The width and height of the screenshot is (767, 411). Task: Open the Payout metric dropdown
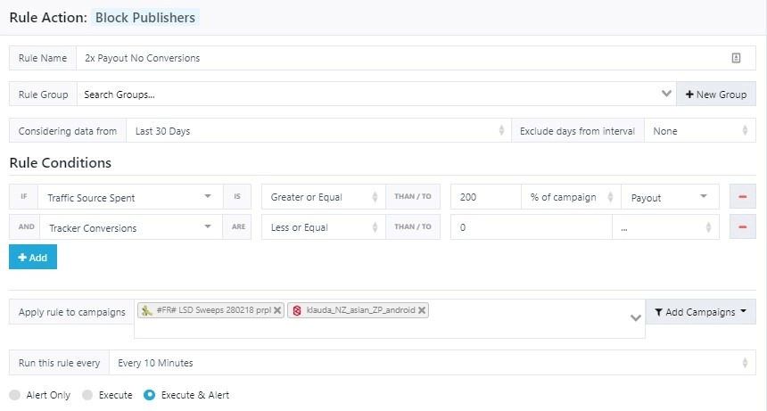pyautogui.click(x=670, y=196)
